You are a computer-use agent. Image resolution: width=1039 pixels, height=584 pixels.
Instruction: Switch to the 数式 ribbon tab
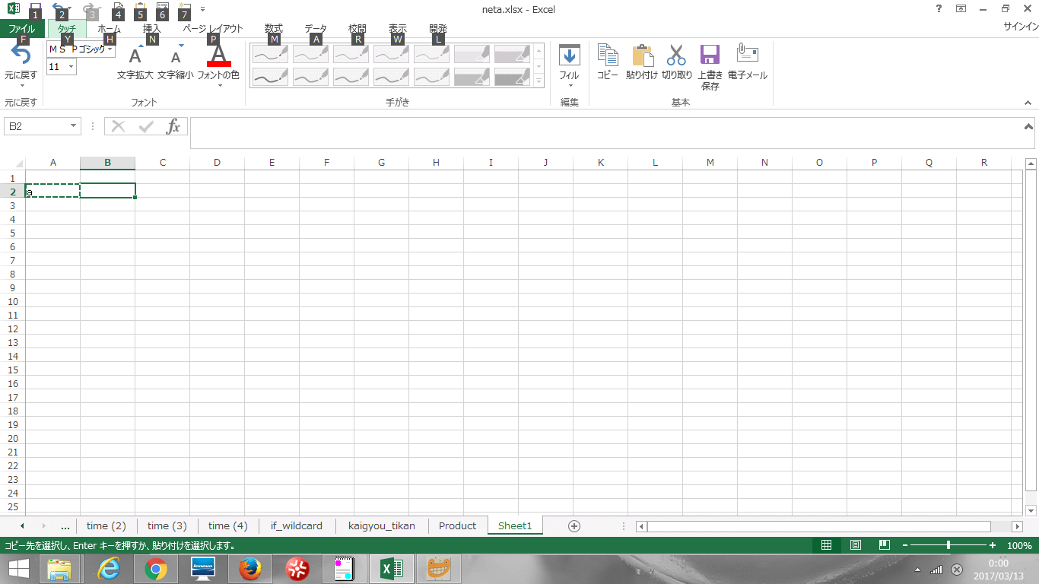click(x=272, y=29)
